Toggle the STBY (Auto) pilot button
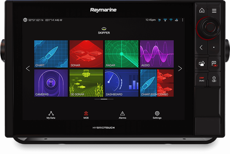The width and height of the screenshot is (230, 154). click(201, 79)
